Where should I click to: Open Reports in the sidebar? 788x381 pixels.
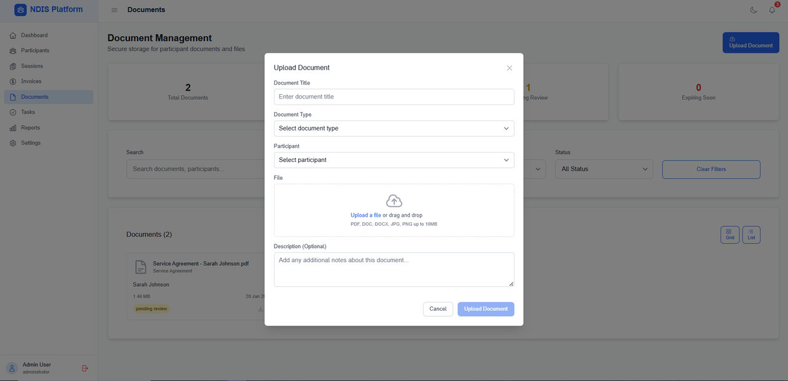pyautogui.click(x=49, y=127)
